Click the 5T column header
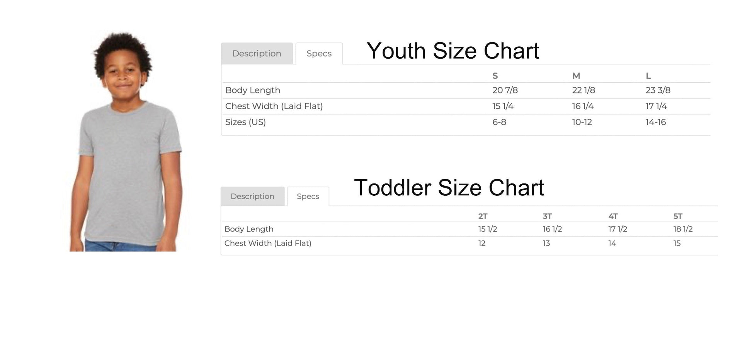 point(678,216)
